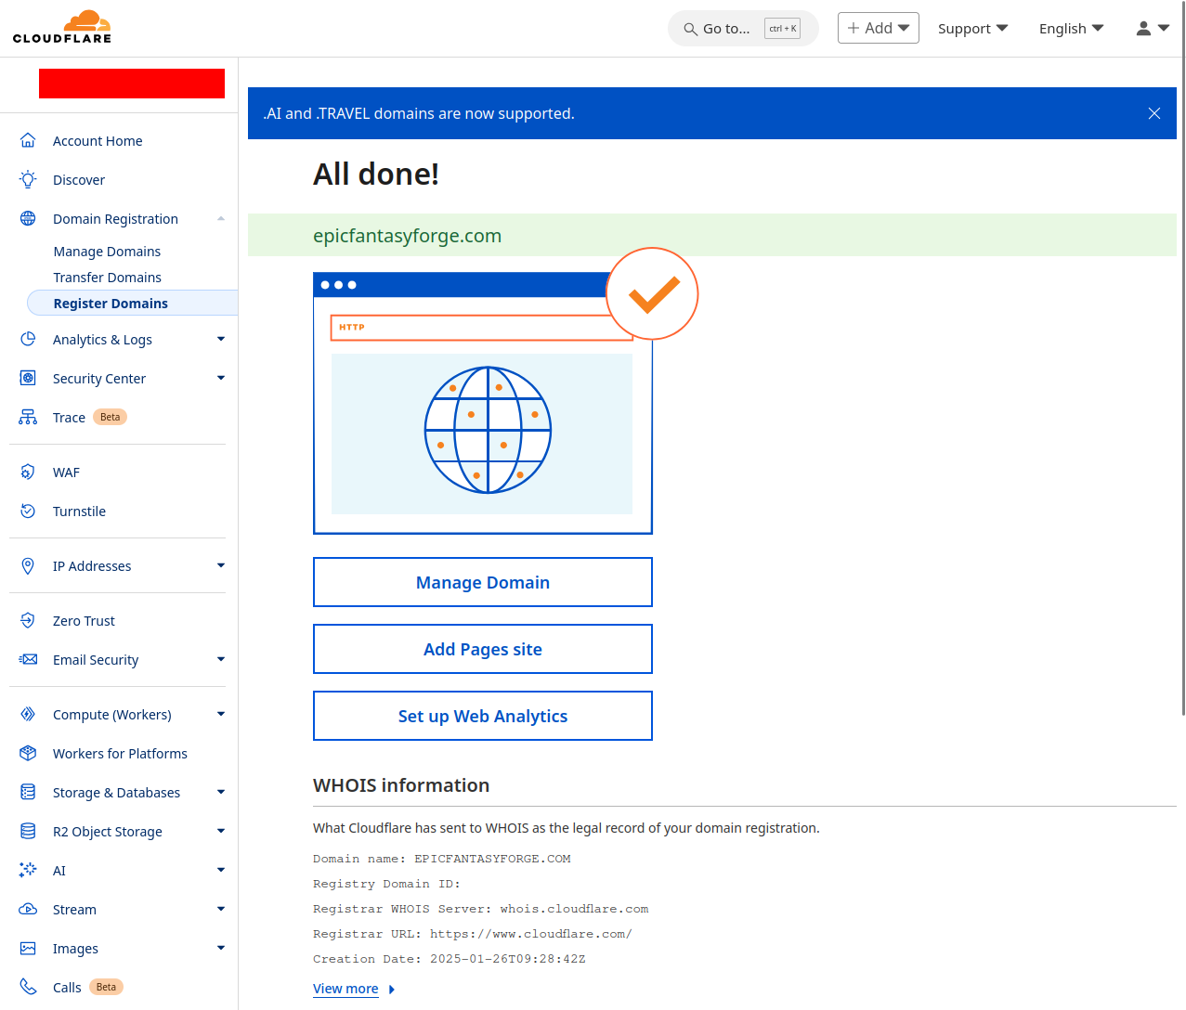Click the Domain Registration globe icon

[x=28, y=218]
